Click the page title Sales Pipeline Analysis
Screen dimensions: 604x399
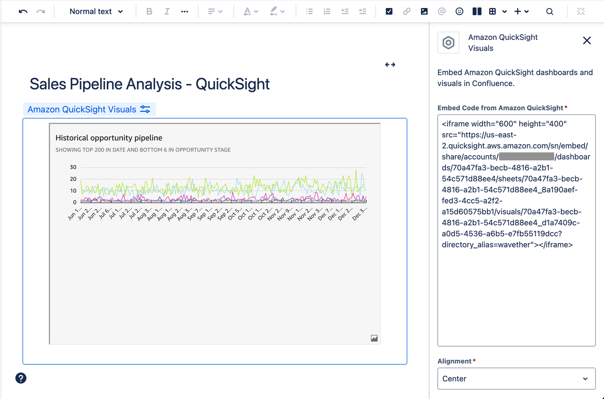coord(149,84)
